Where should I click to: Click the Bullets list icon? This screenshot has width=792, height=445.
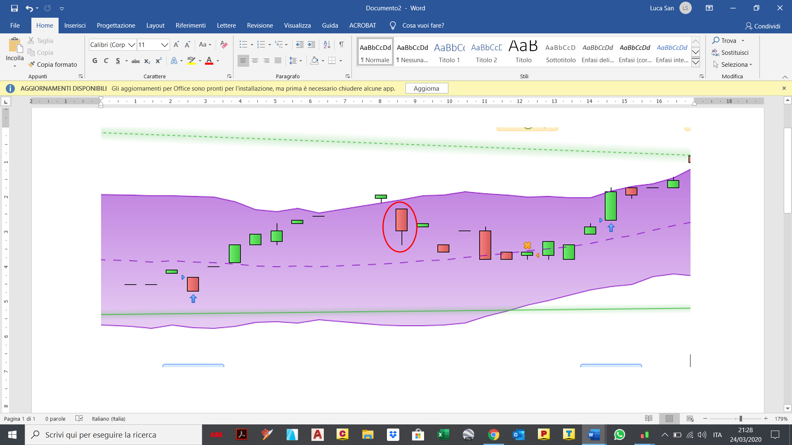pyautogui.click(x=243, y=44)
